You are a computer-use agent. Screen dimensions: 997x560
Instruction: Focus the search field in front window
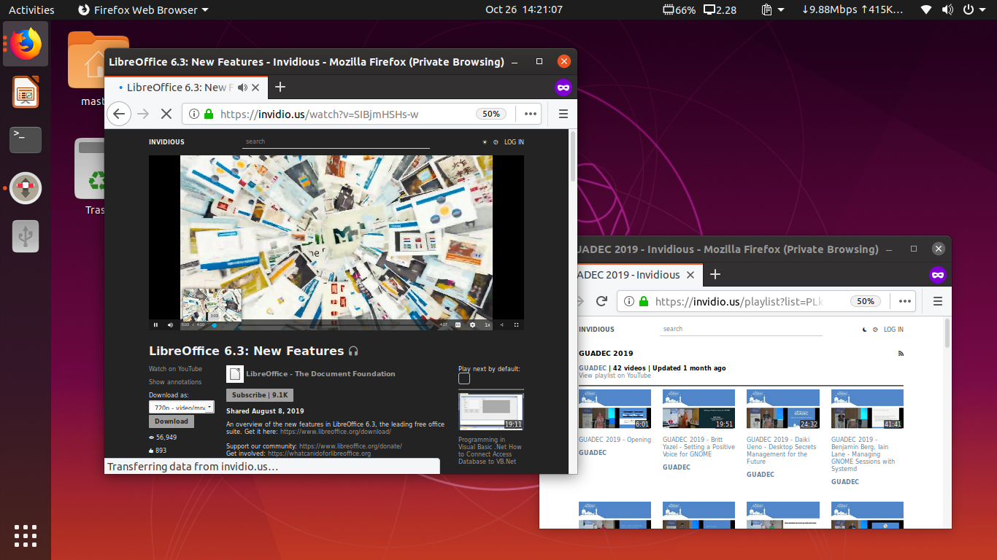(x=336, y=141)
